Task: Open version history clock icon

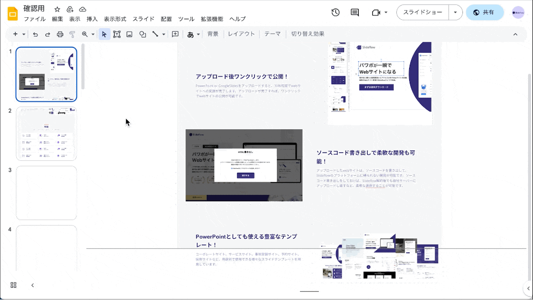Action: click(336, 12)
